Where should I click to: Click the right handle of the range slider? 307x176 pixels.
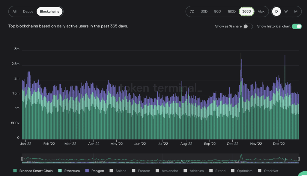[299, 159]
